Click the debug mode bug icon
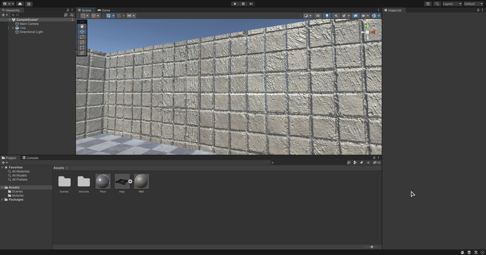486x255 pixels. [x=462, y=252]
